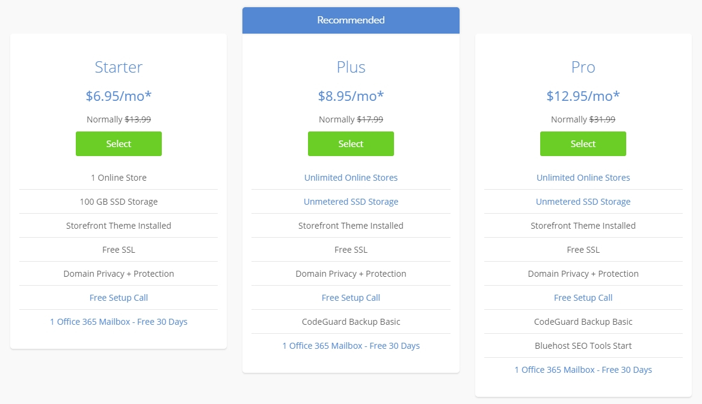Click the Normally $13.99 text
Viewport: 702px width, 404px height.
pos(119,119)
